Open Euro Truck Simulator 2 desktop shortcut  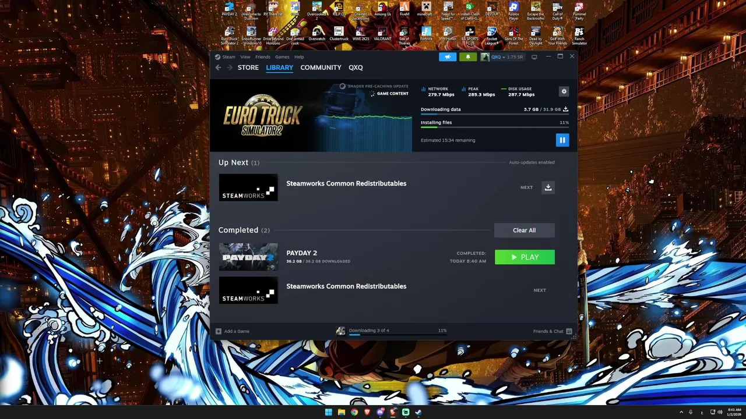[x=230, y=36]
